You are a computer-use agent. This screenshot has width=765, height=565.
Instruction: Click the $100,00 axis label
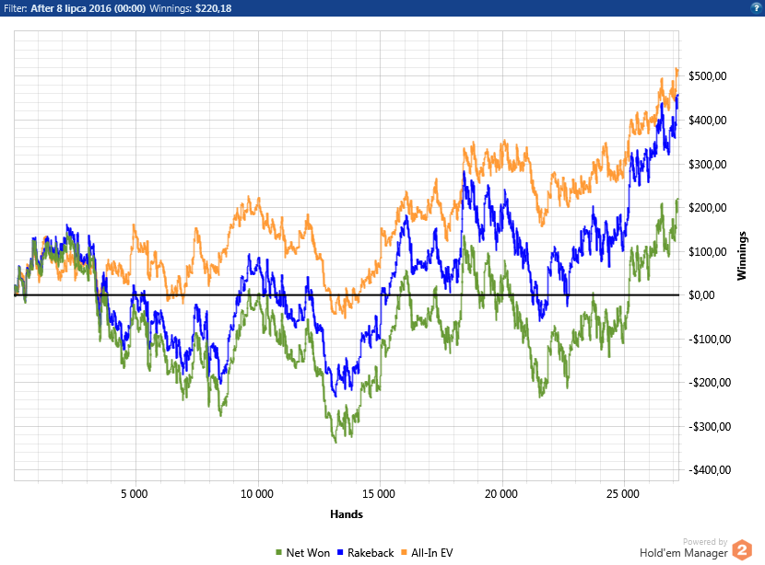tap(708, 252)
